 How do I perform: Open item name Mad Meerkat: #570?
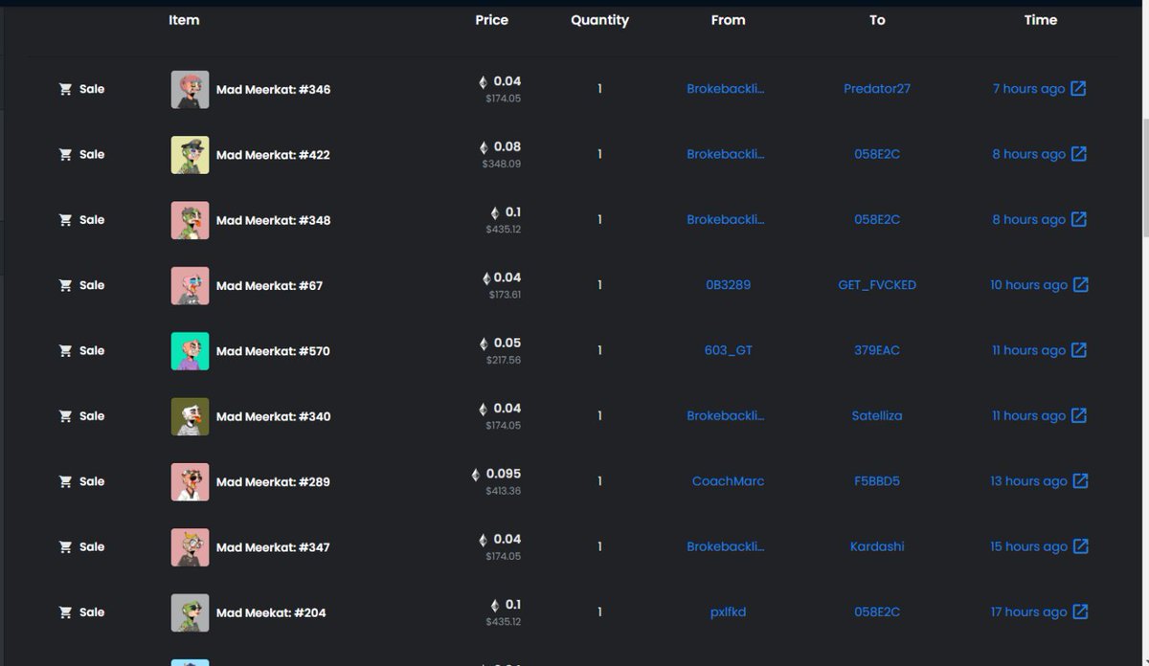(273, 351)
